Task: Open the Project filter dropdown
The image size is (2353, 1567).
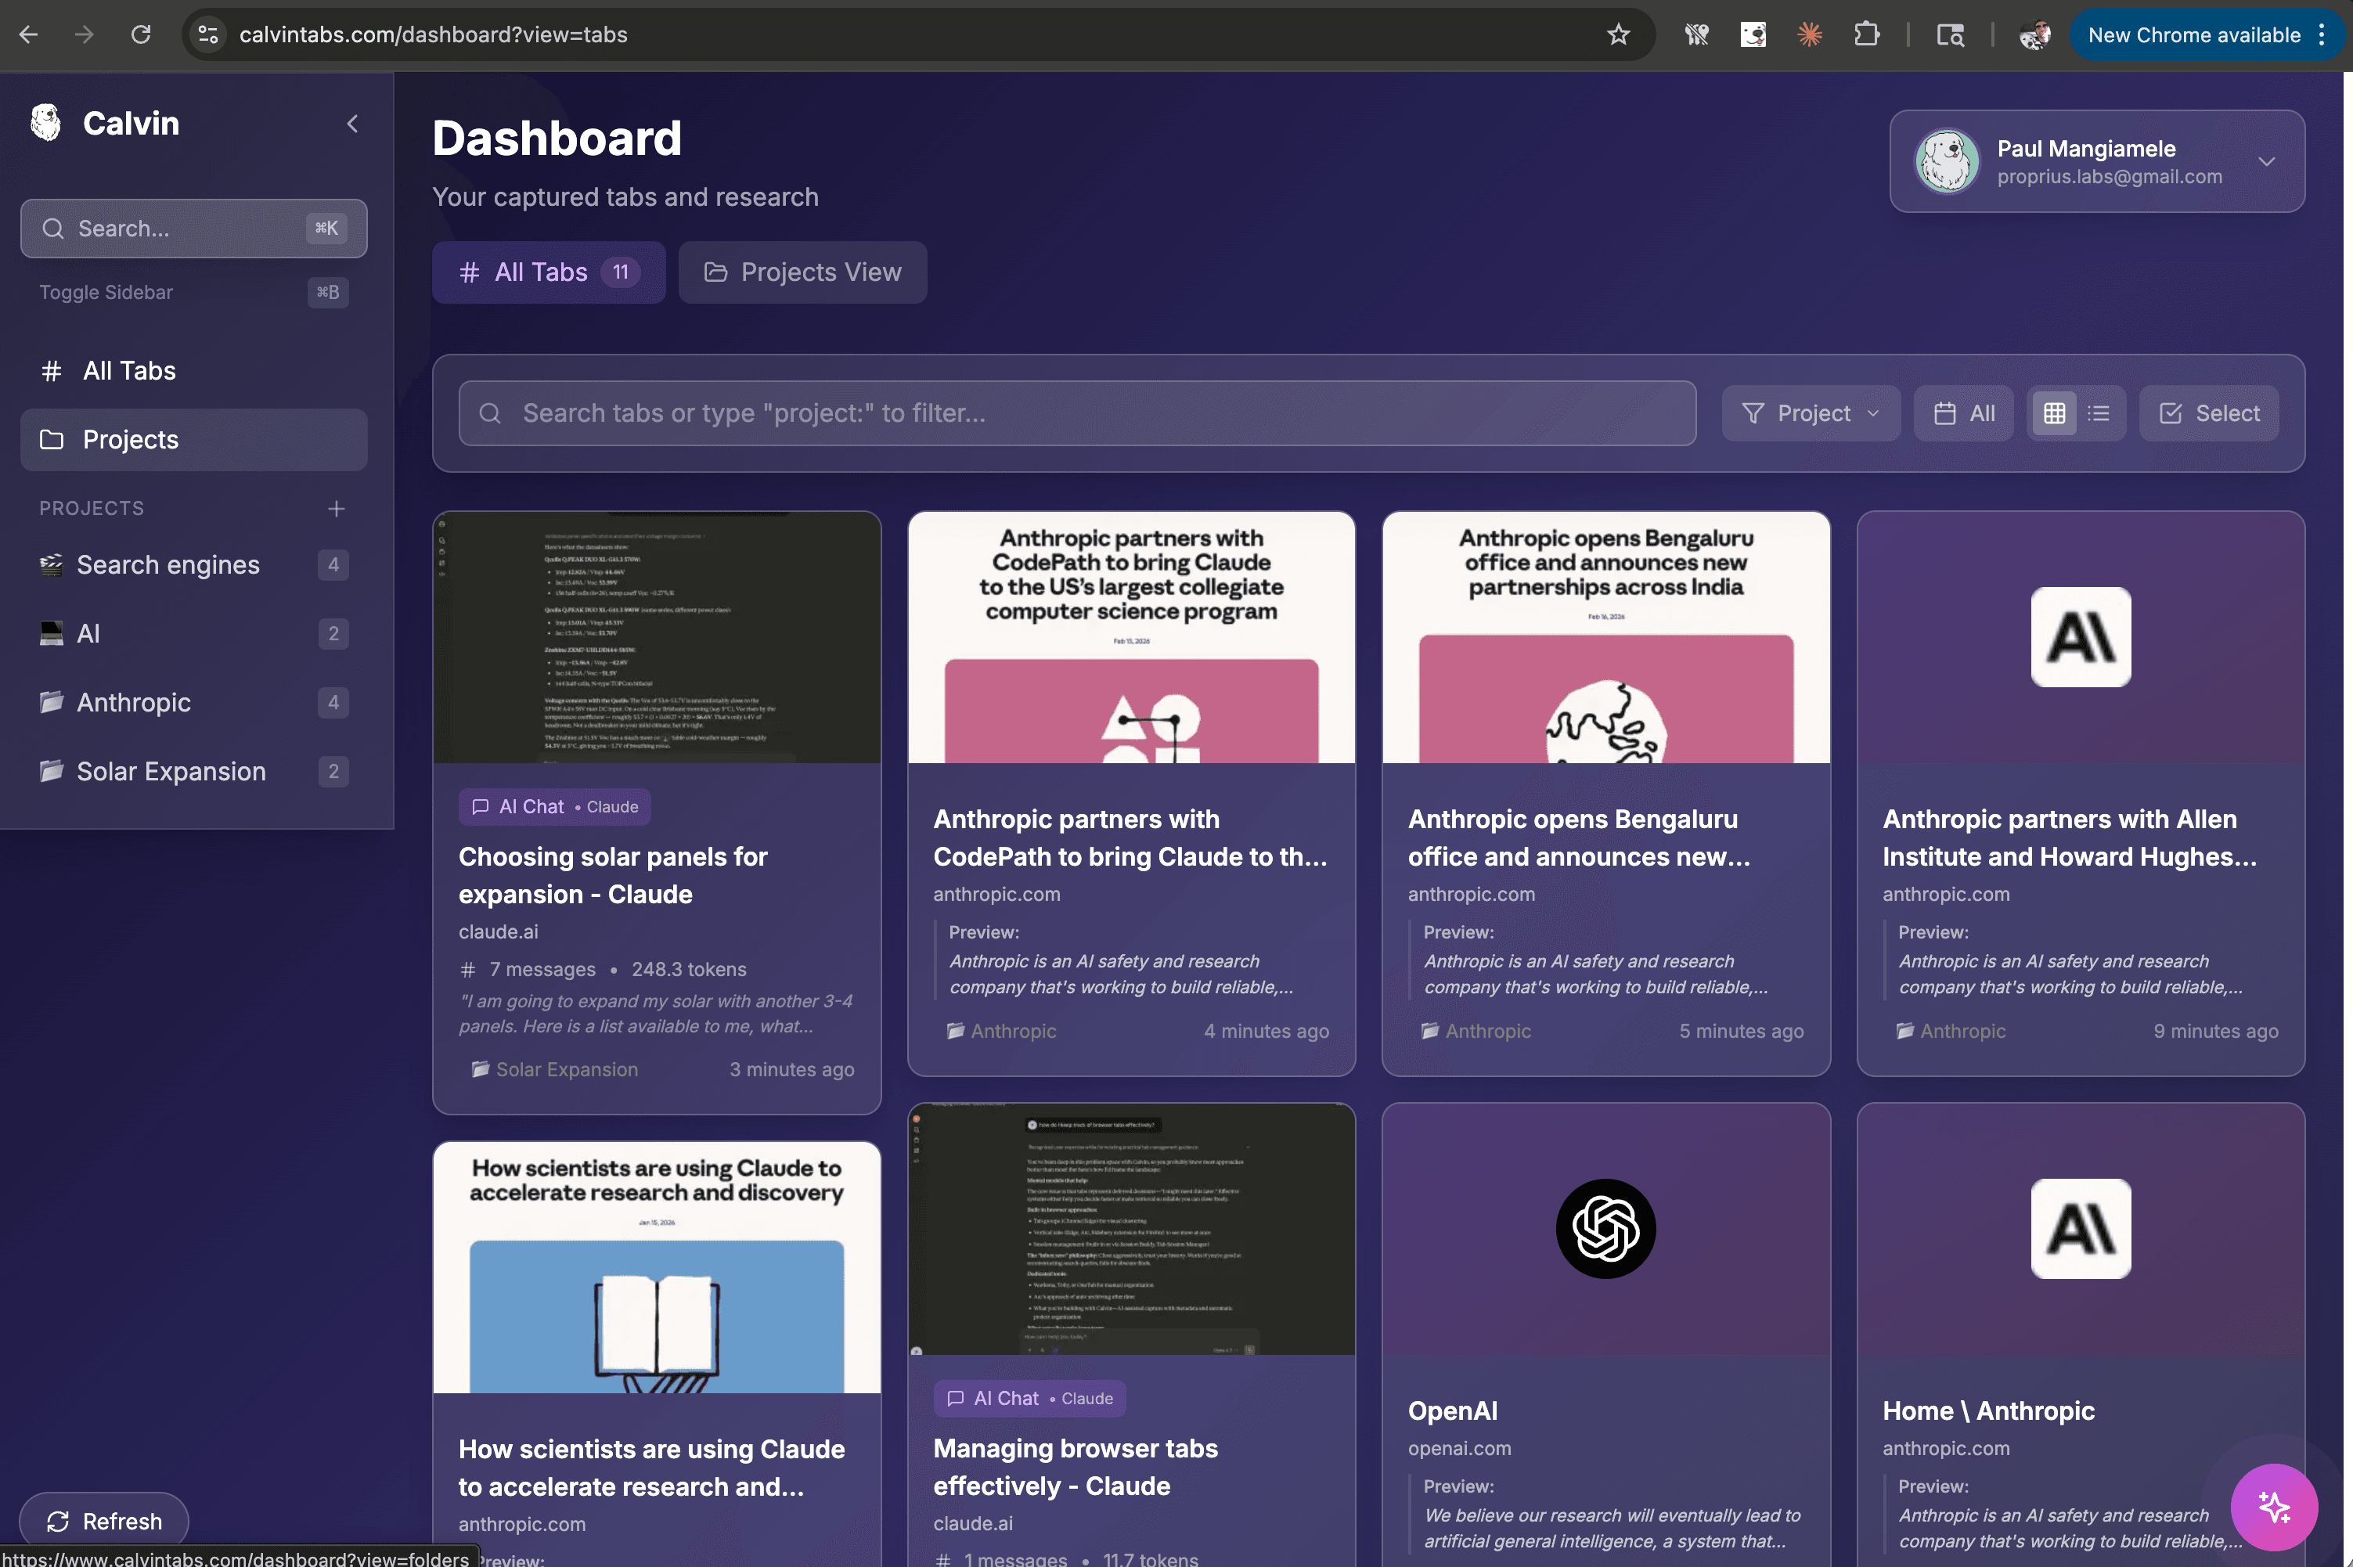Action: click(1811, 412)
